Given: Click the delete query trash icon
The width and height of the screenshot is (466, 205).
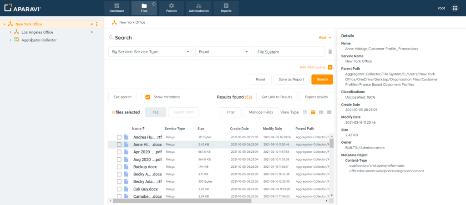Looking at the screenshot, I should click(x=330, y=52).
